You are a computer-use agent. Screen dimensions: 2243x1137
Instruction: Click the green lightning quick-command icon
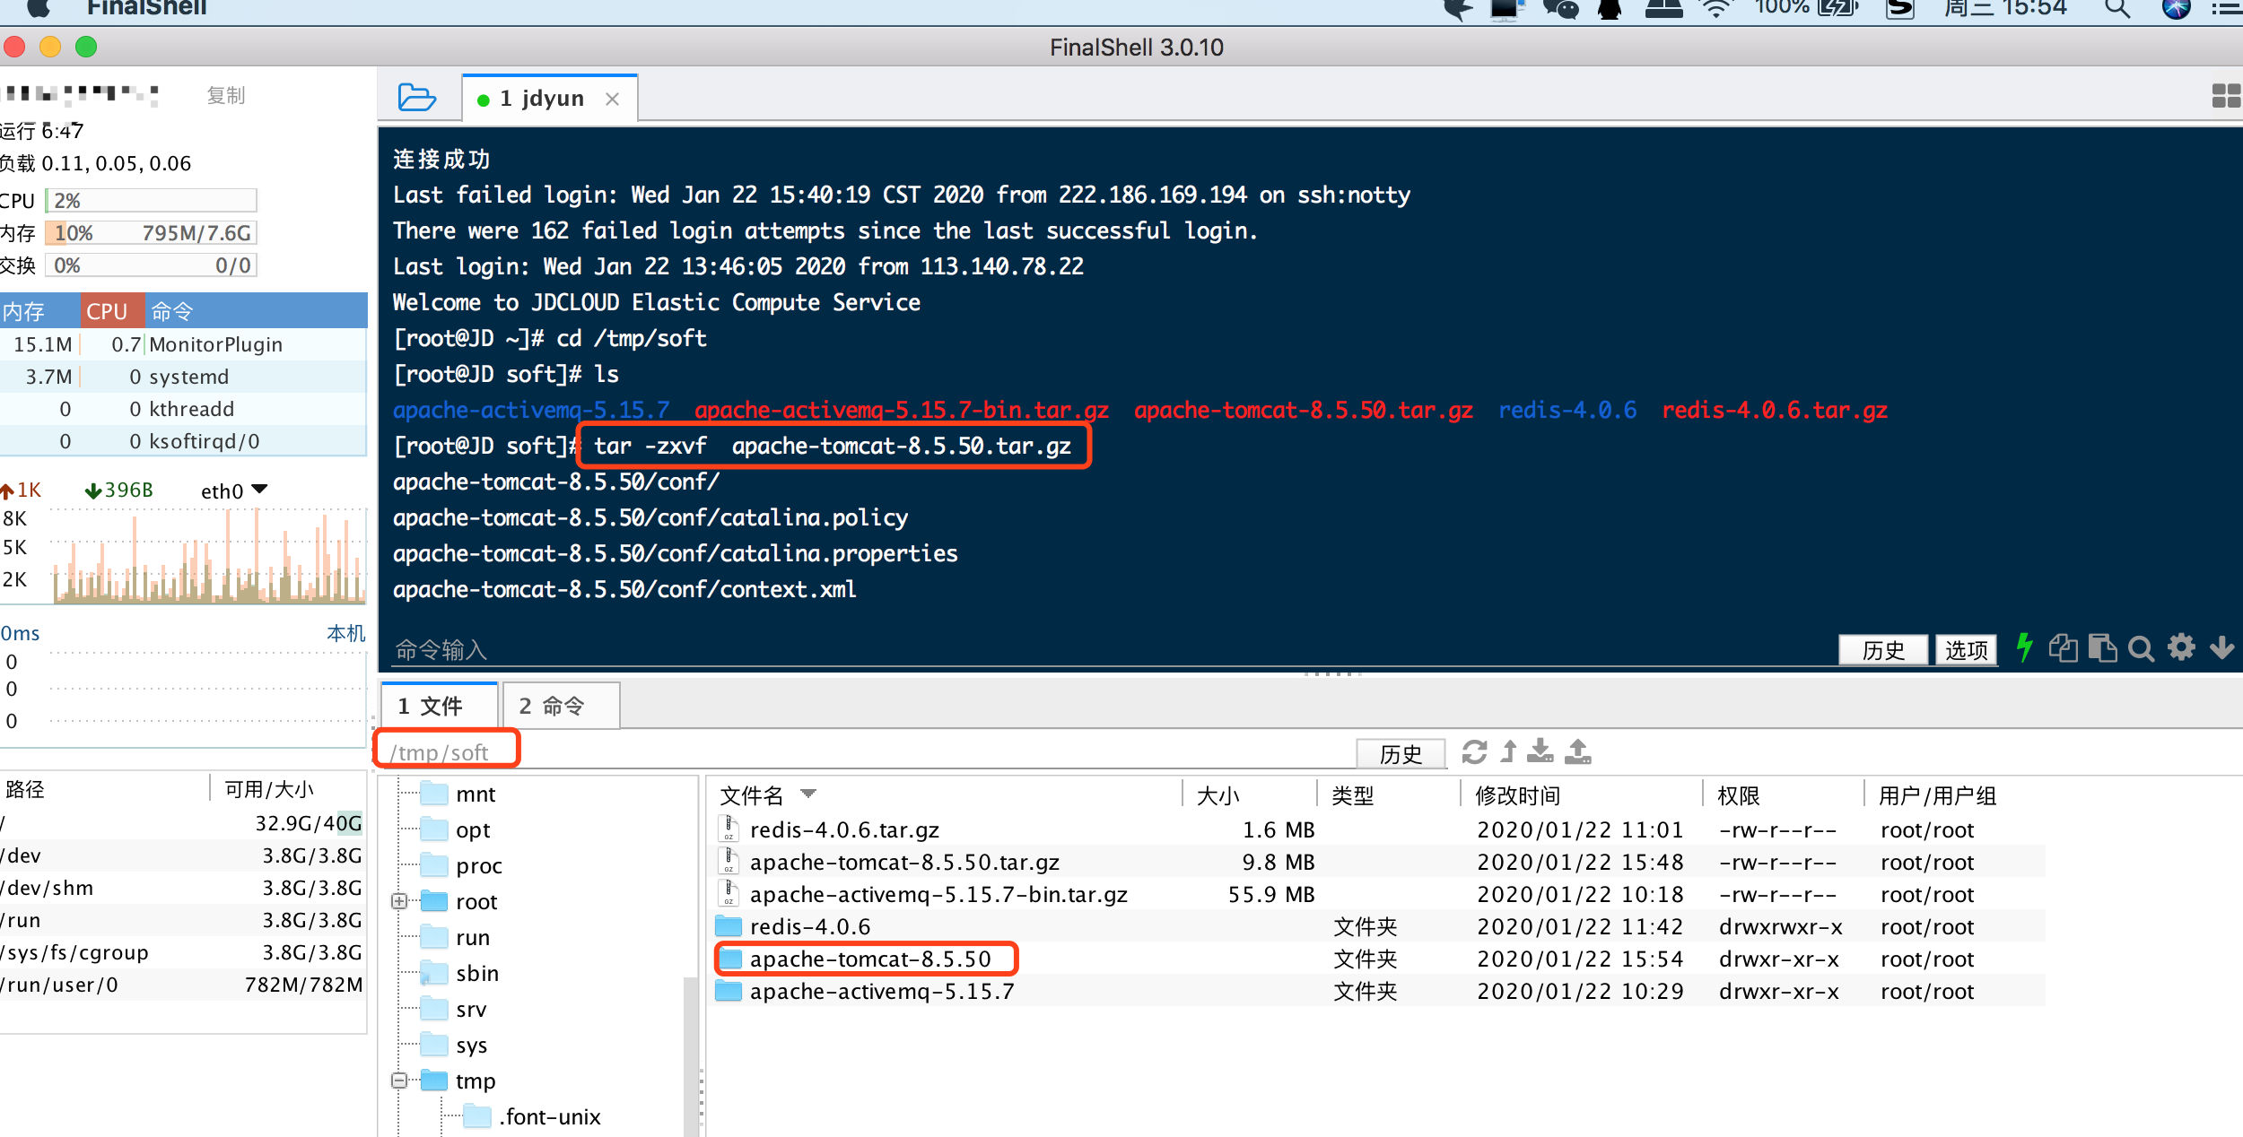coord(2023,647)
